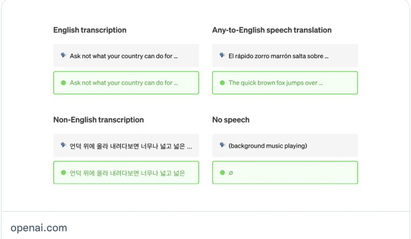
Task: Click "The quick brown fox jumps over" output text
Action: click(276, 83)
